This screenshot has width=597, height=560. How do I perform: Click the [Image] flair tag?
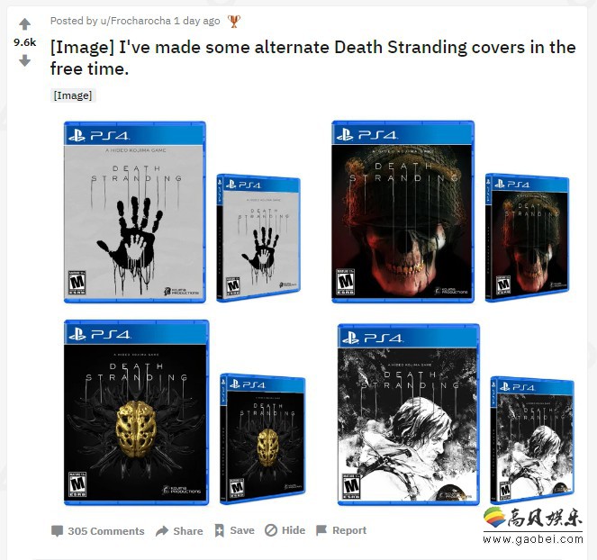(73, 95)
